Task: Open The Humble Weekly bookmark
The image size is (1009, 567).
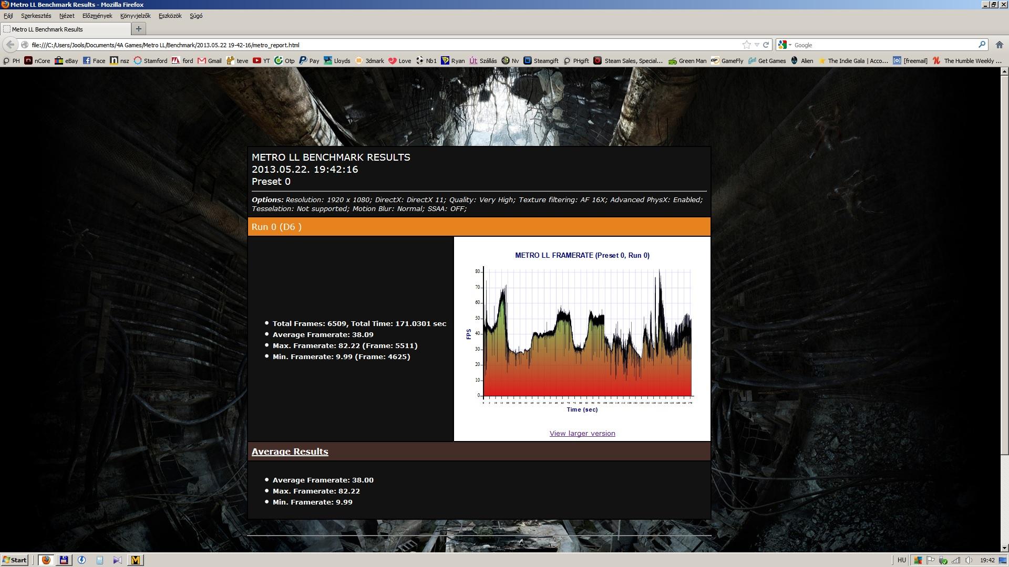Action: 967,60
